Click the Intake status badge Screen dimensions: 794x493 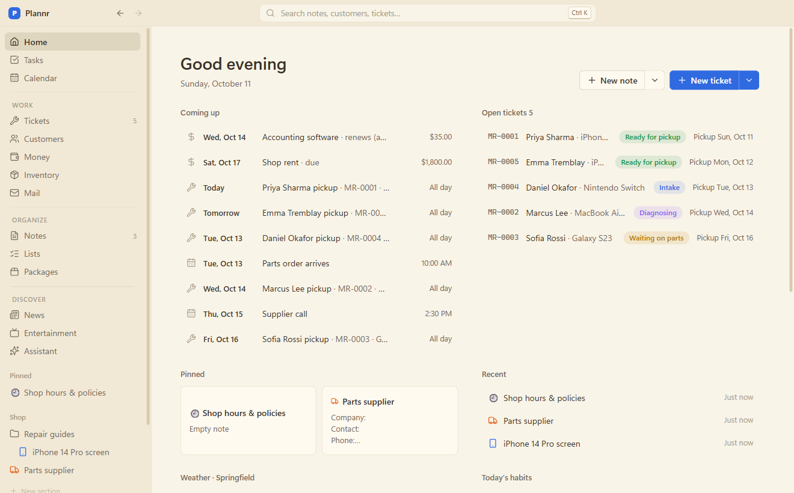tap(669, 188)
